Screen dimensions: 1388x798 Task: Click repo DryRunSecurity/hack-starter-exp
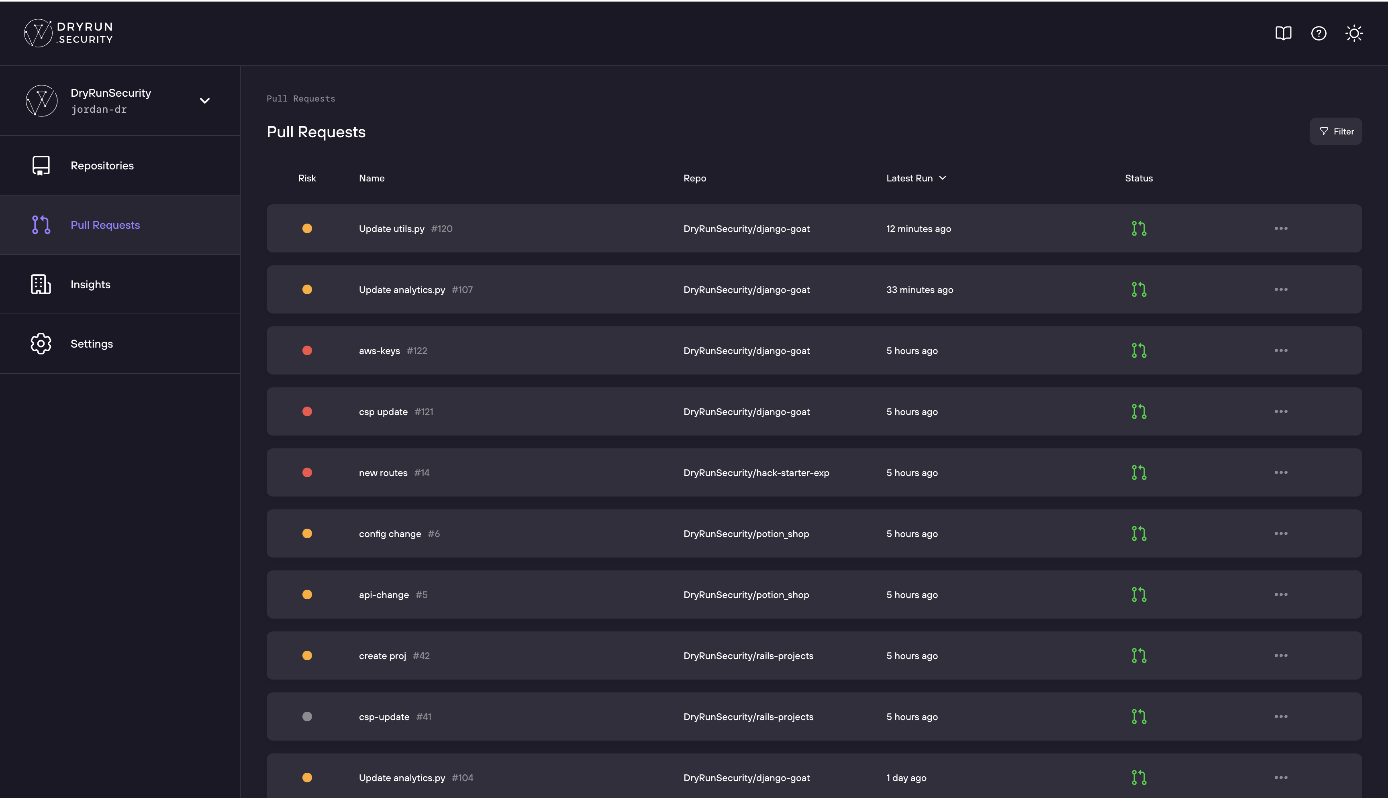tap(756, 472)
